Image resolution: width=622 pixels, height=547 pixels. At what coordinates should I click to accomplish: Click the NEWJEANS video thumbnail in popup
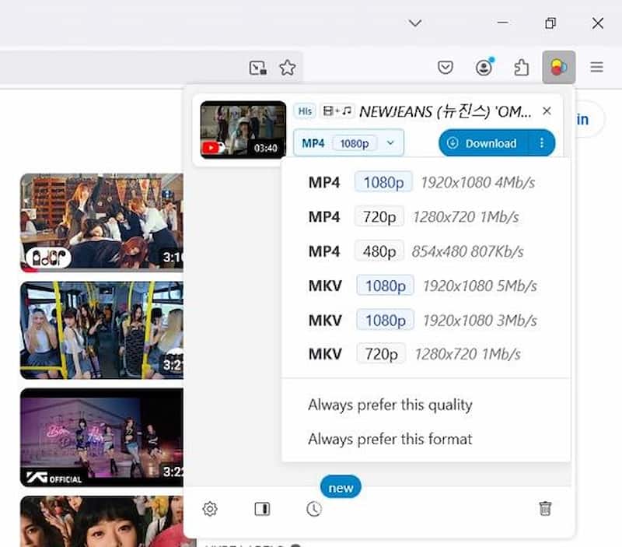(243, 130)
